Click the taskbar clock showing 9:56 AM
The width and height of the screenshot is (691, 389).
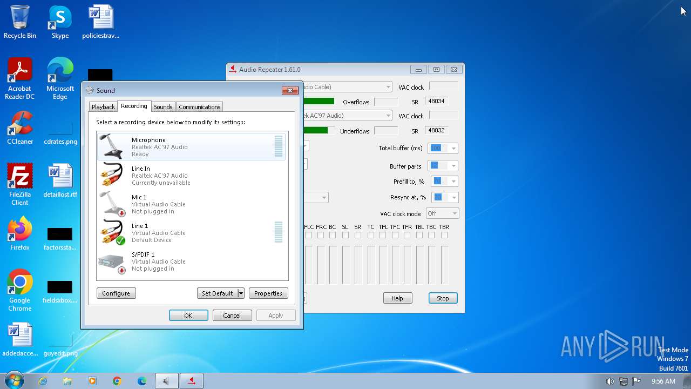tap(663, 381)
